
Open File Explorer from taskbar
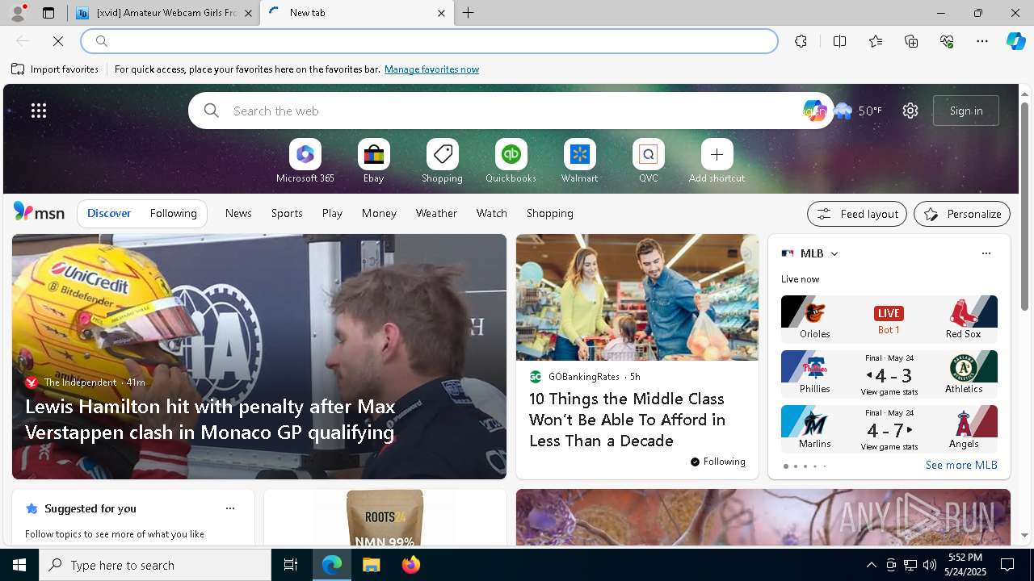372,565
